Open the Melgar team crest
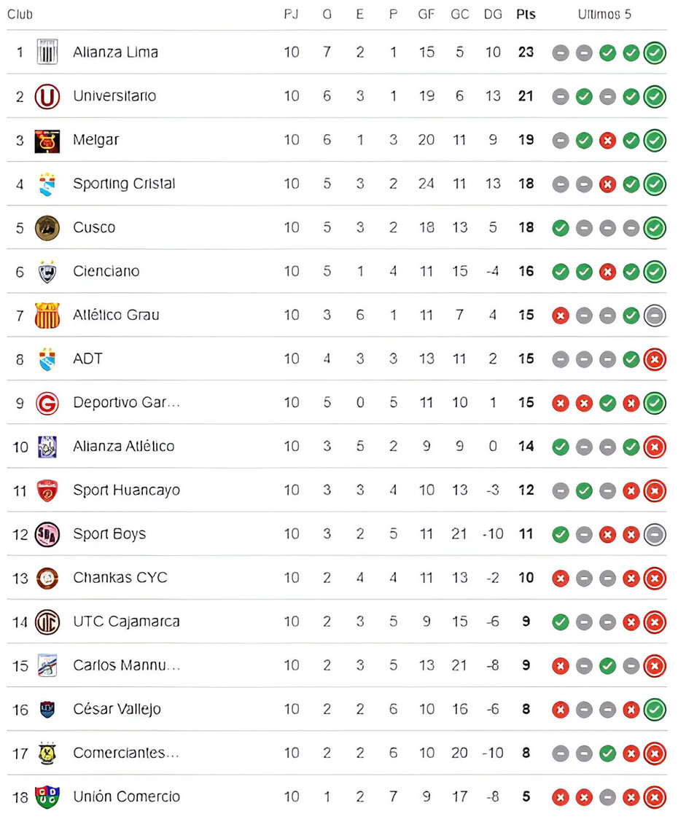The width and height of the screenshot is (678, 819). click(47, 141)
